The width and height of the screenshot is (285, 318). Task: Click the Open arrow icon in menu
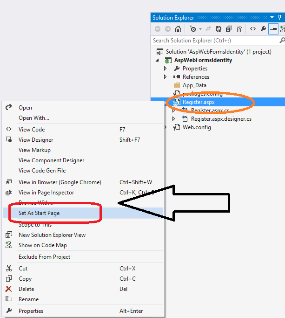pyautogui.click(x=9, y=107)
